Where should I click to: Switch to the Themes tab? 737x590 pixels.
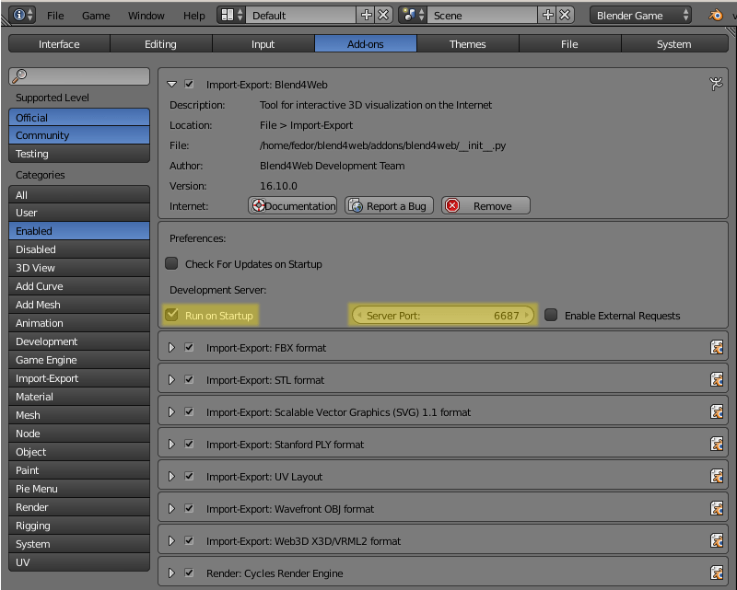(467, 44)
